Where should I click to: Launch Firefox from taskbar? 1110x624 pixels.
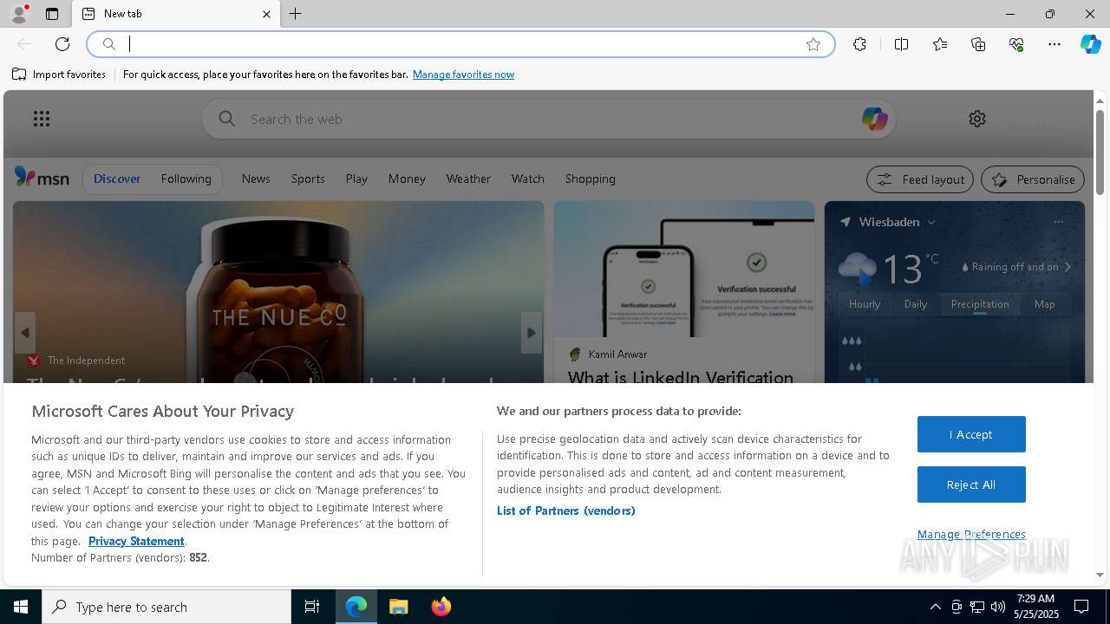(441, 607)
